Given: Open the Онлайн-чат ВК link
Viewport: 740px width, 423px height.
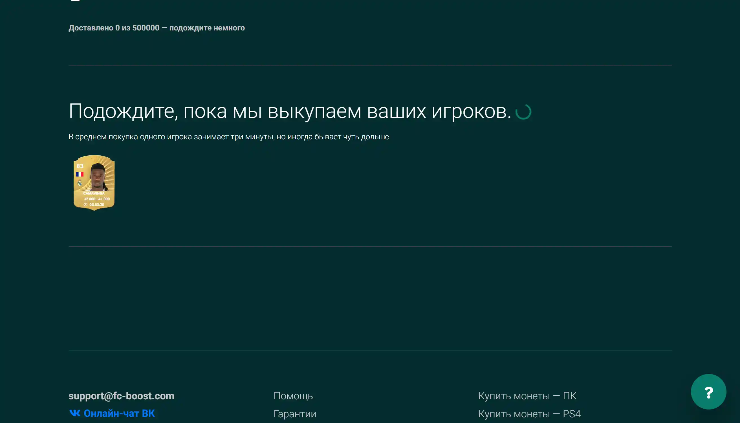Looking at the screenshot, I should pos(119,413).
